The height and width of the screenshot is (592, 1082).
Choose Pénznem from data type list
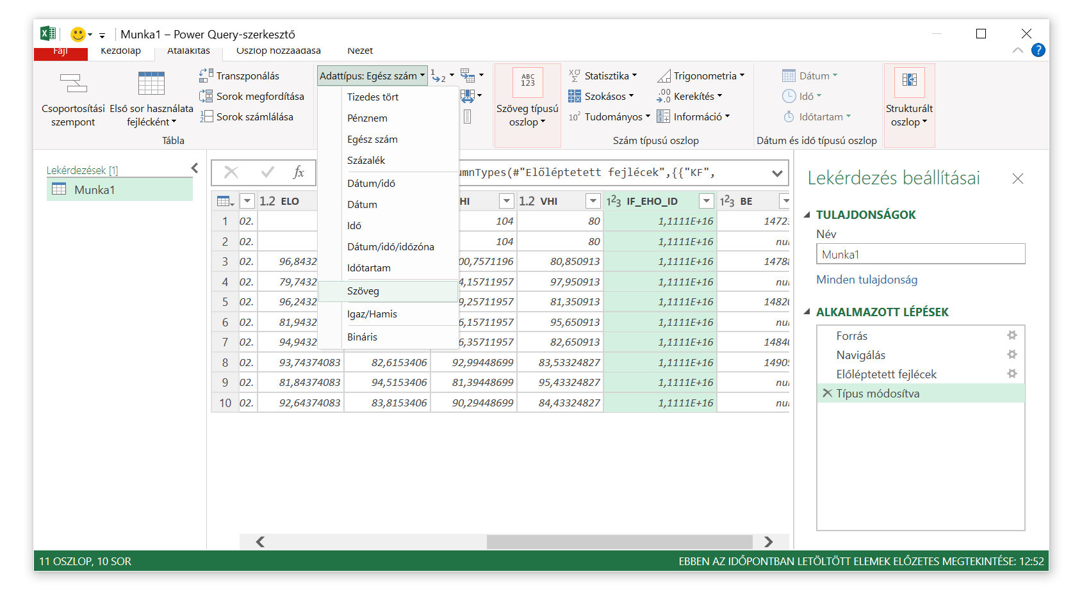[x=367, y=118]
